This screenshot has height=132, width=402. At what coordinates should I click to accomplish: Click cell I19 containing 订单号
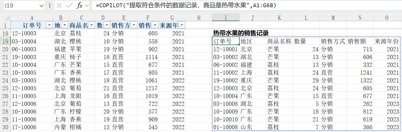[226, 41]
